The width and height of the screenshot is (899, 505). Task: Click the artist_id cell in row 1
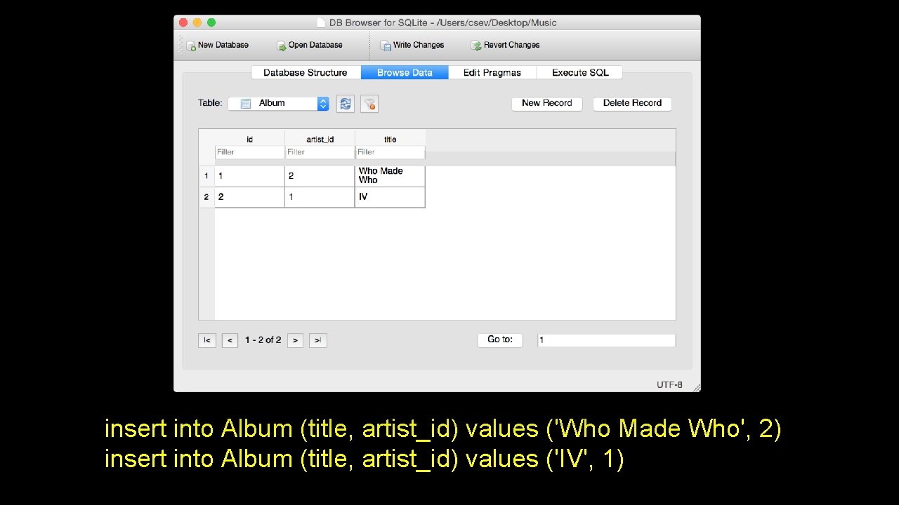(320, 176)
